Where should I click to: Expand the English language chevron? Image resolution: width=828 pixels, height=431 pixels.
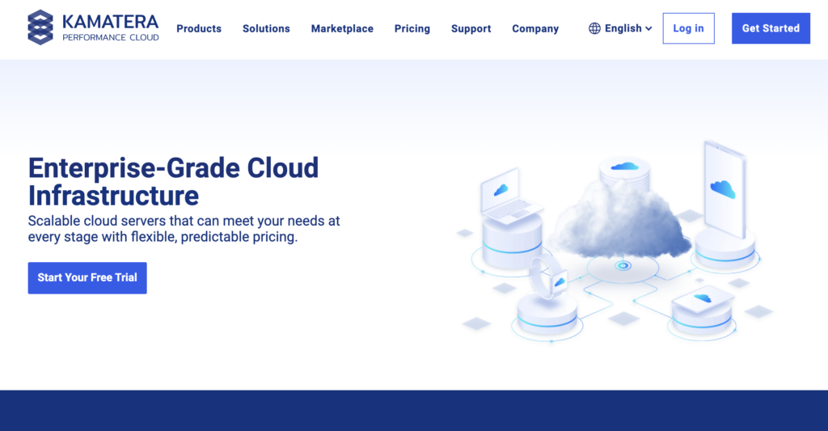click(648, 29)
